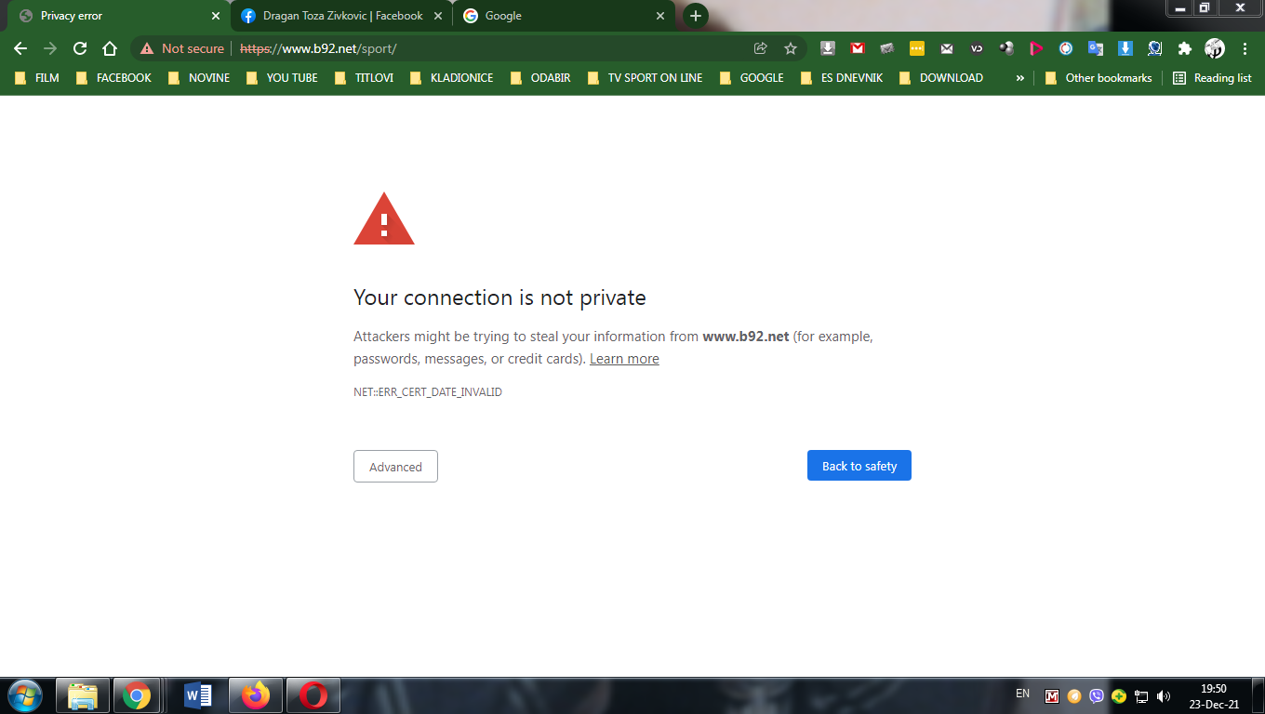1265x714 pixels.
Task: Open the Google Translate extension
Action: click(x=1096, y=48)
